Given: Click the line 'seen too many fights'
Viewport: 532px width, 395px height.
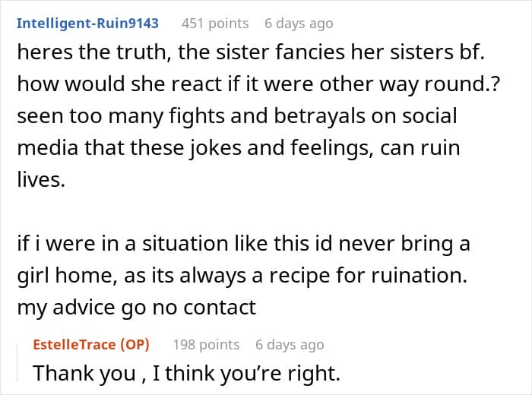Looking at the screenshot, I should point(237,116).
